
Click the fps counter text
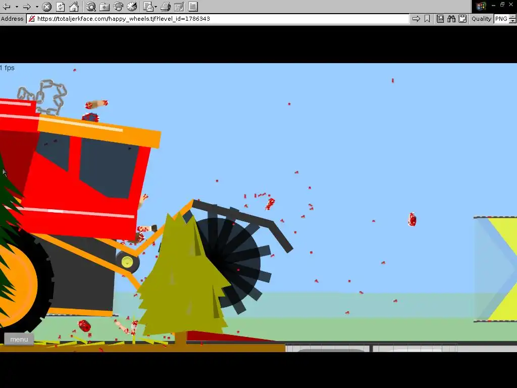click(7, 68)
